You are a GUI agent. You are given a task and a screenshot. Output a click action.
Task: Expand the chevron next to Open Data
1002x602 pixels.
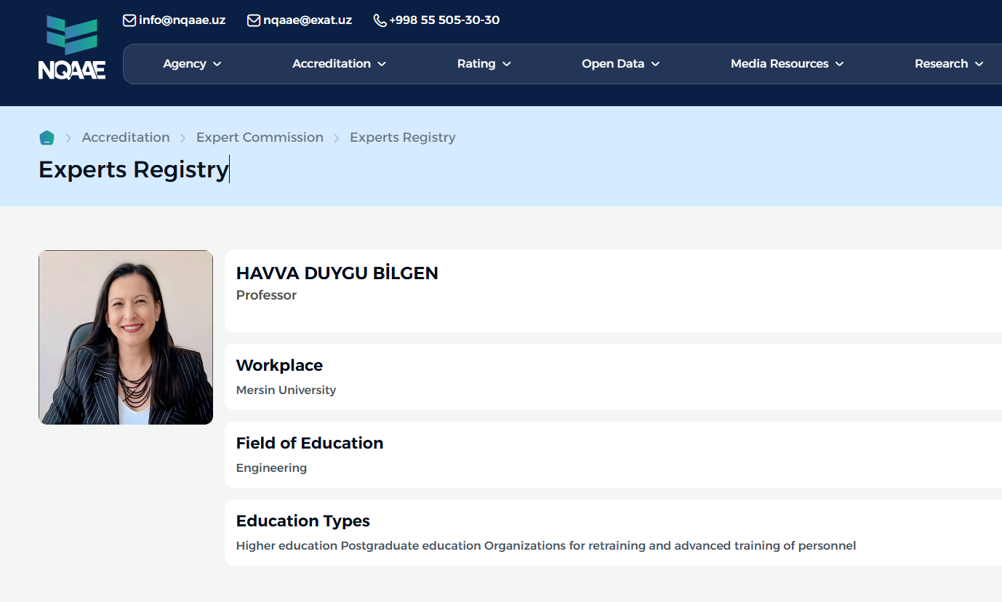tap(655, 64)
